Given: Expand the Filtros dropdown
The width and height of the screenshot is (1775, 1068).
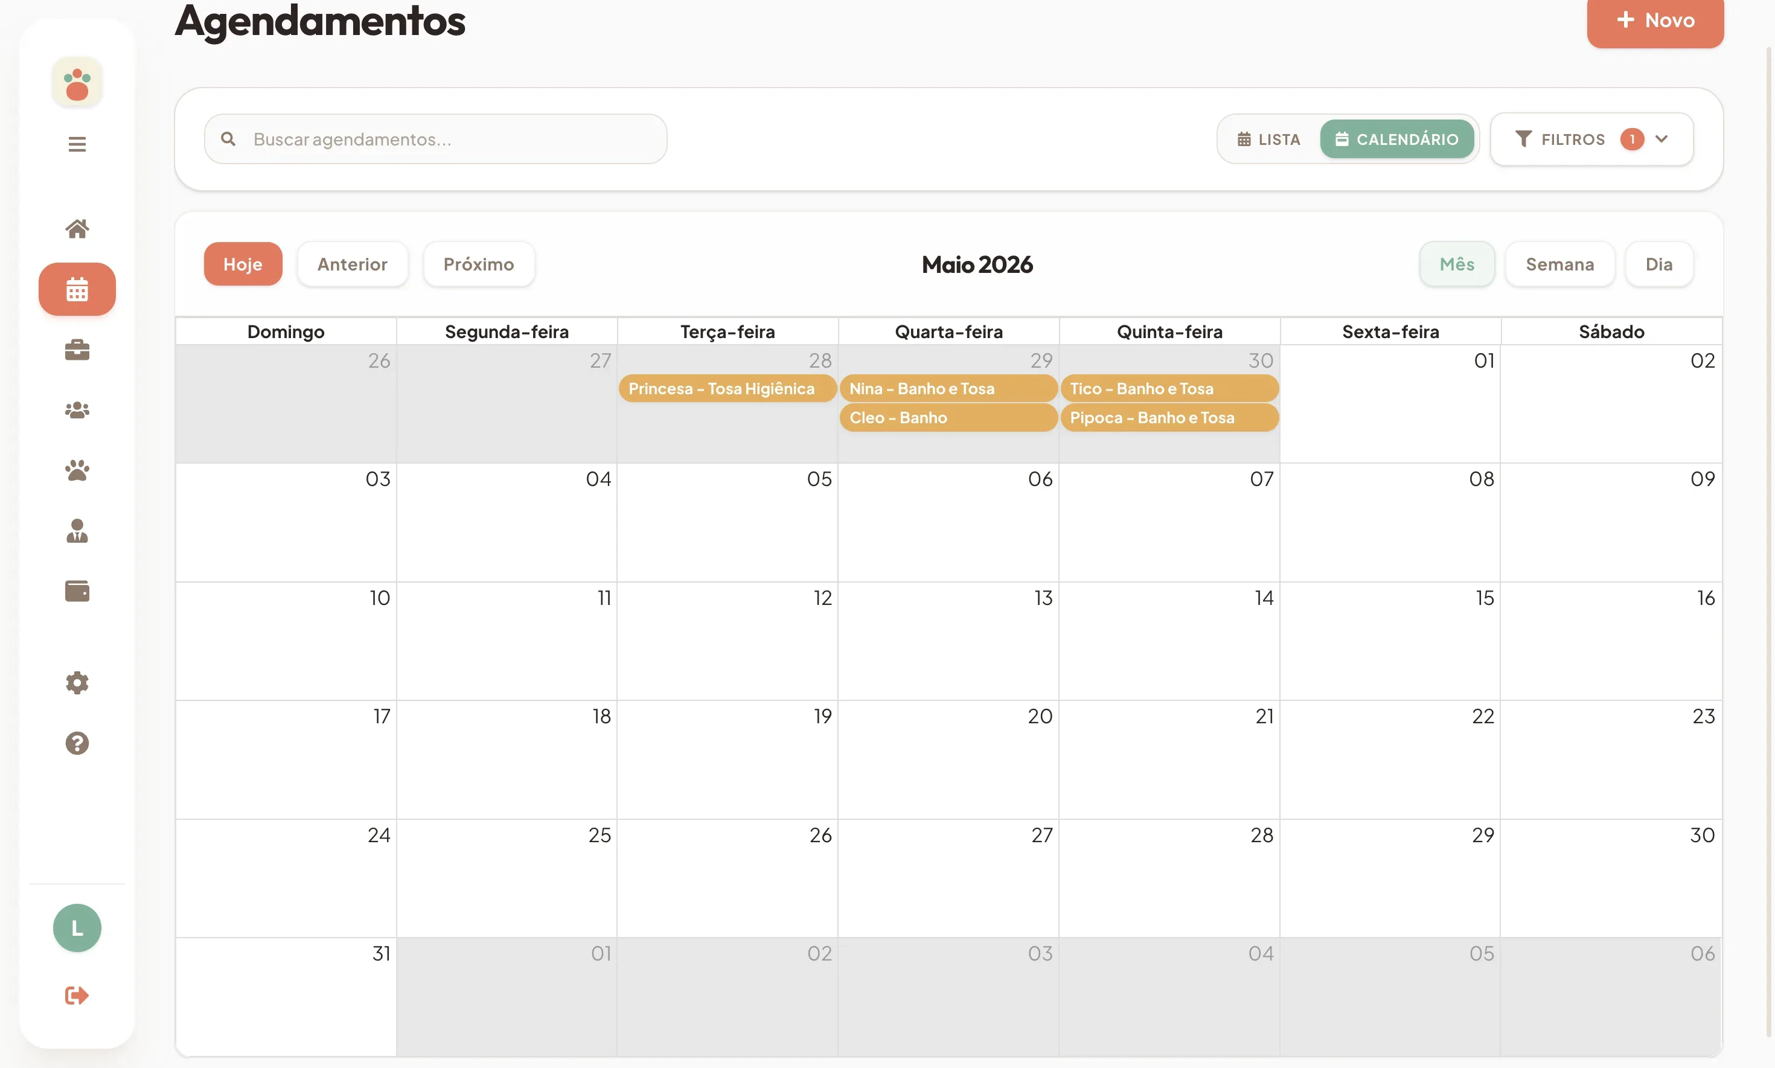Looking at the screenshot, I should [1591, 139].
